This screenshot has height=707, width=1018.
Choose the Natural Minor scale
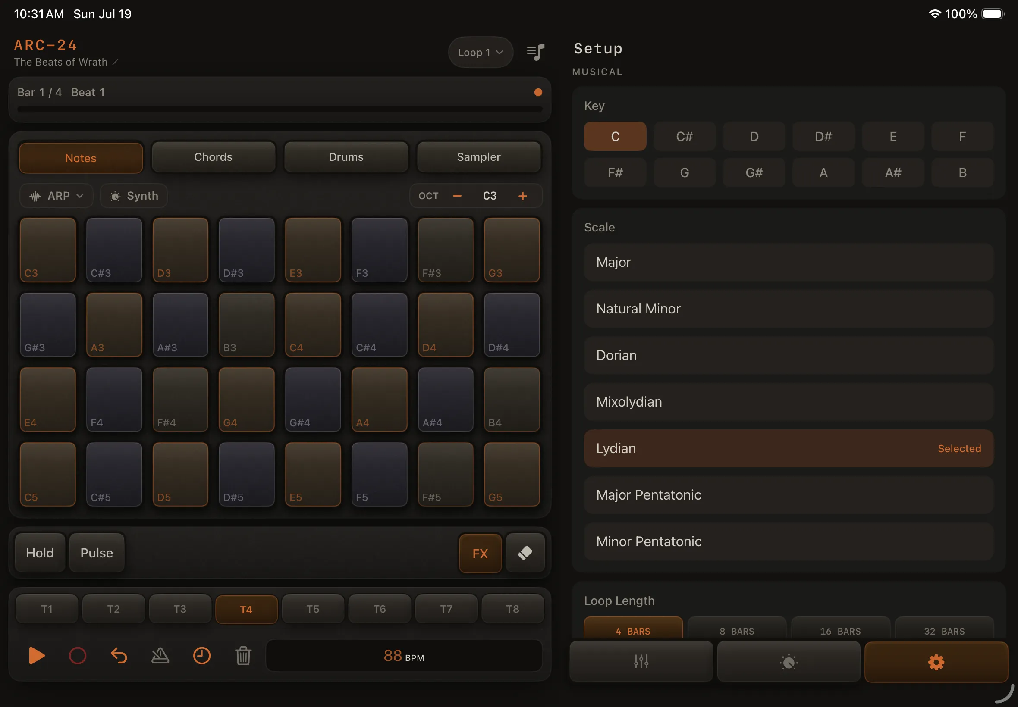coord(789,309)
